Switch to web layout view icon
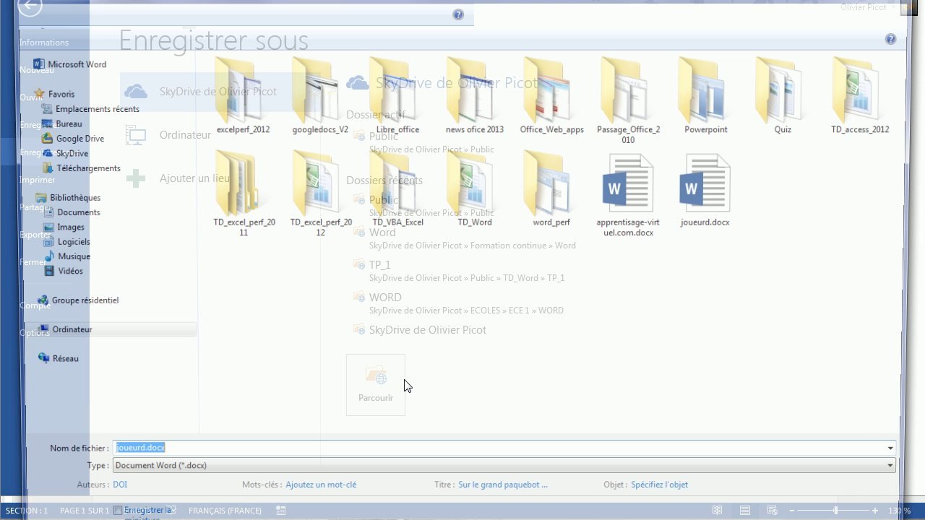The height and width of the screenshot is (520, 925). pos(772,511)
